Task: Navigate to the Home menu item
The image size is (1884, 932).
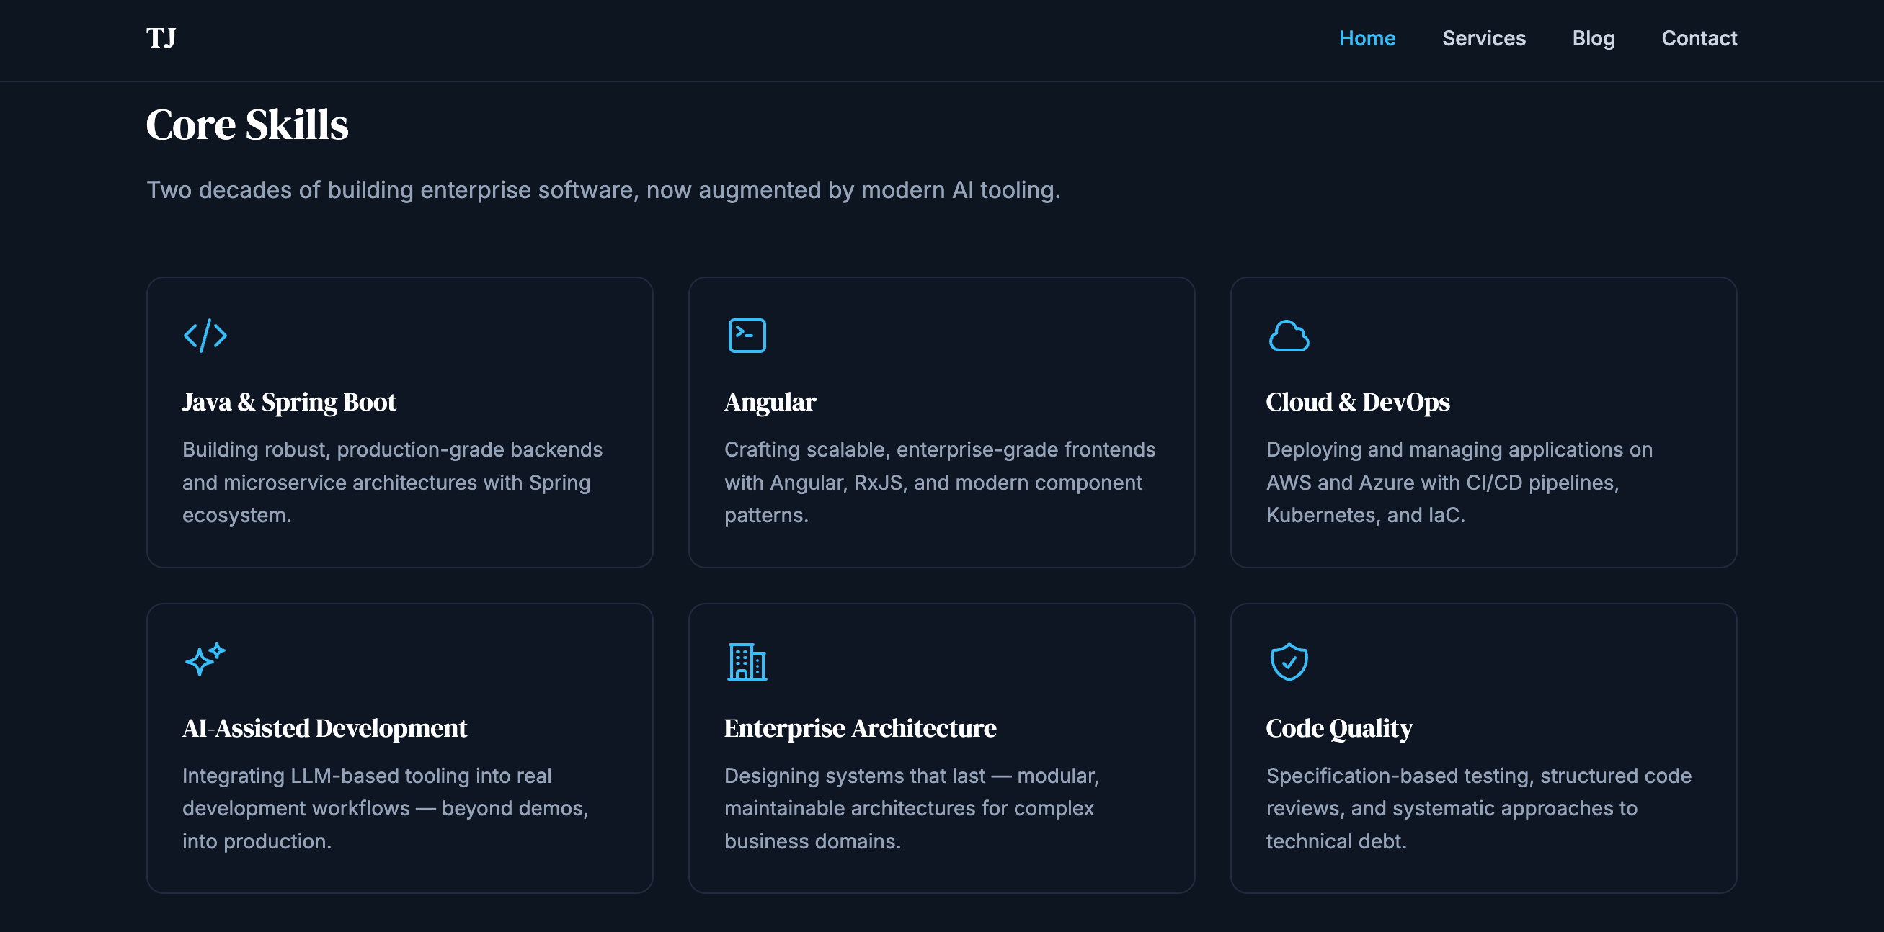Action: point(1367,38)
